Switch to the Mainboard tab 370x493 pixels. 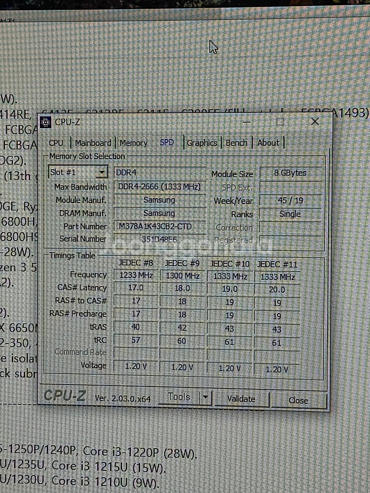pos(93,143)
